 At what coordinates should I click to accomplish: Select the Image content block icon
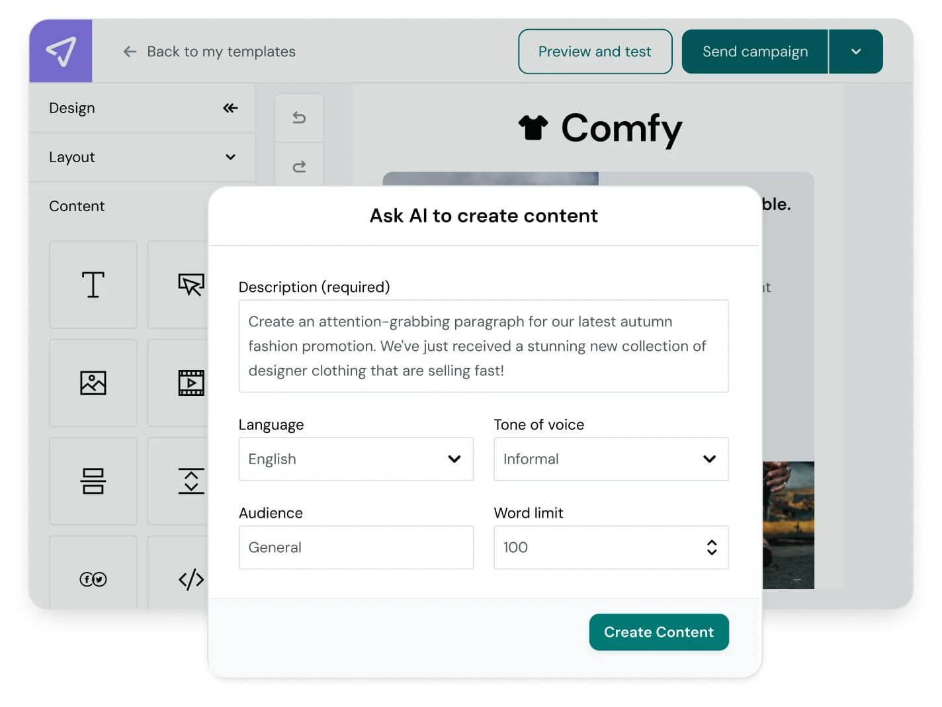point(93,383)
